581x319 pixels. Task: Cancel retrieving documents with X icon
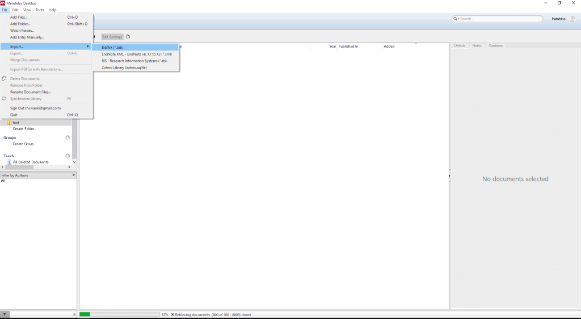(172, 314)
